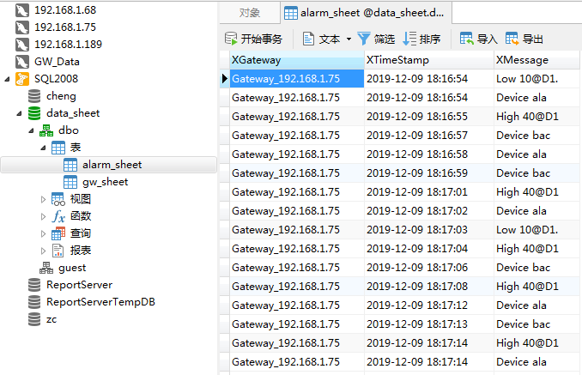Collapse the 表 tables node

point(44,148)
